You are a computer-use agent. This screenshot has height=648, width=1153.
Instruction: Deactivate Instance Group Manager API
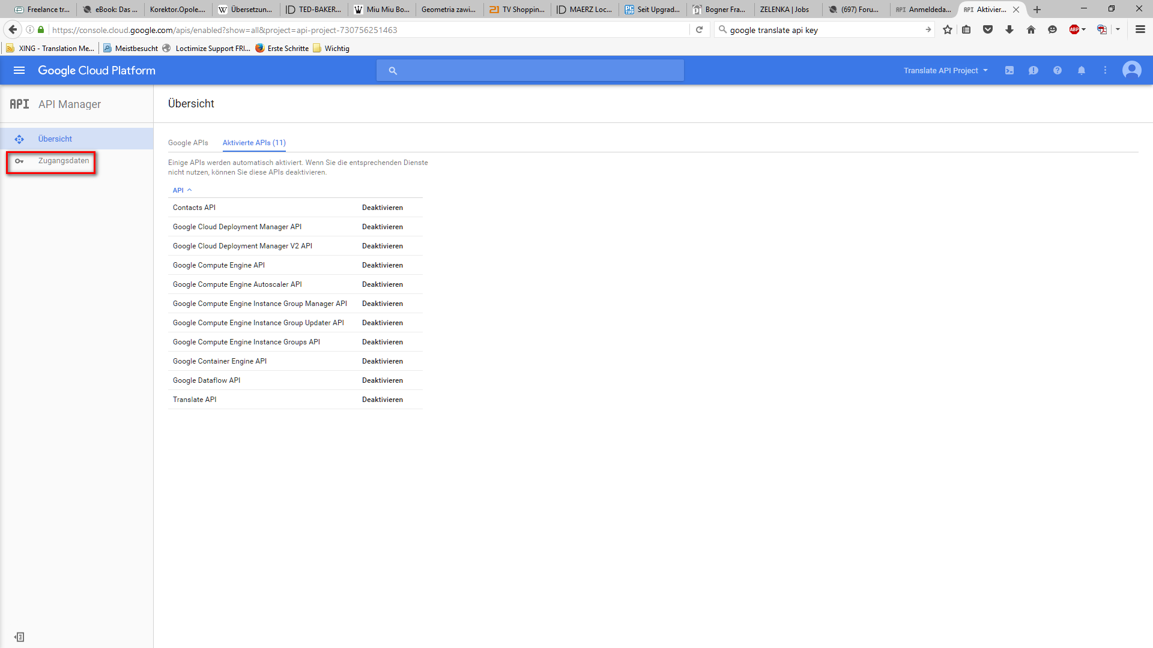pos(383,304)
